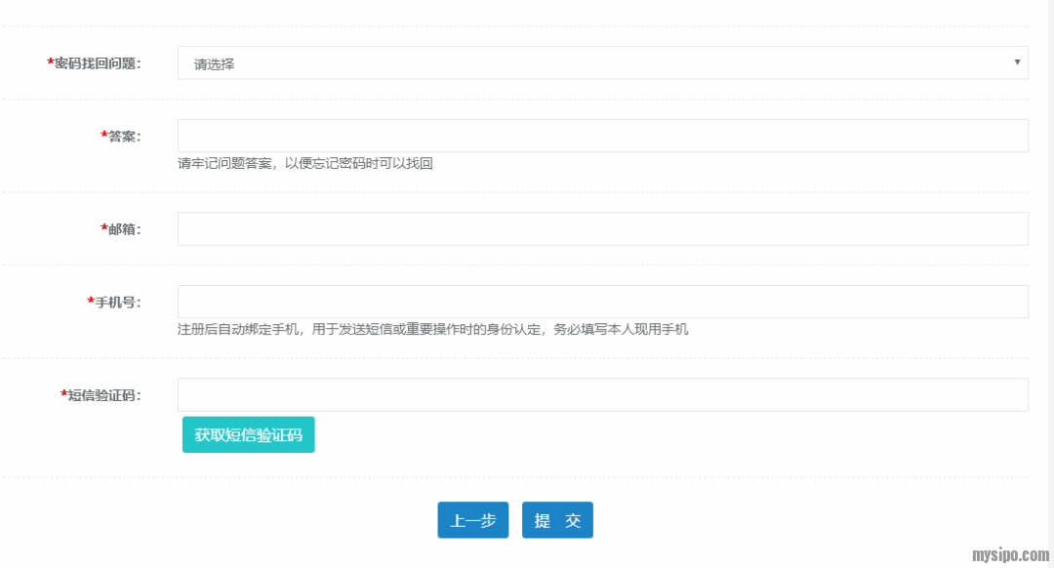Click into the 邮箱 text box
Screen dimensions: 1054x568
pyautogui.click(x=602, y=228)
